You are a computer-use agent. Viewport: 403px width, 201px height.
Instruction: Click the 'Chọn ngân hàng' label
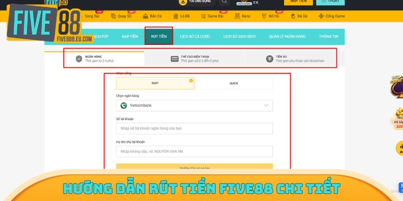127,95
